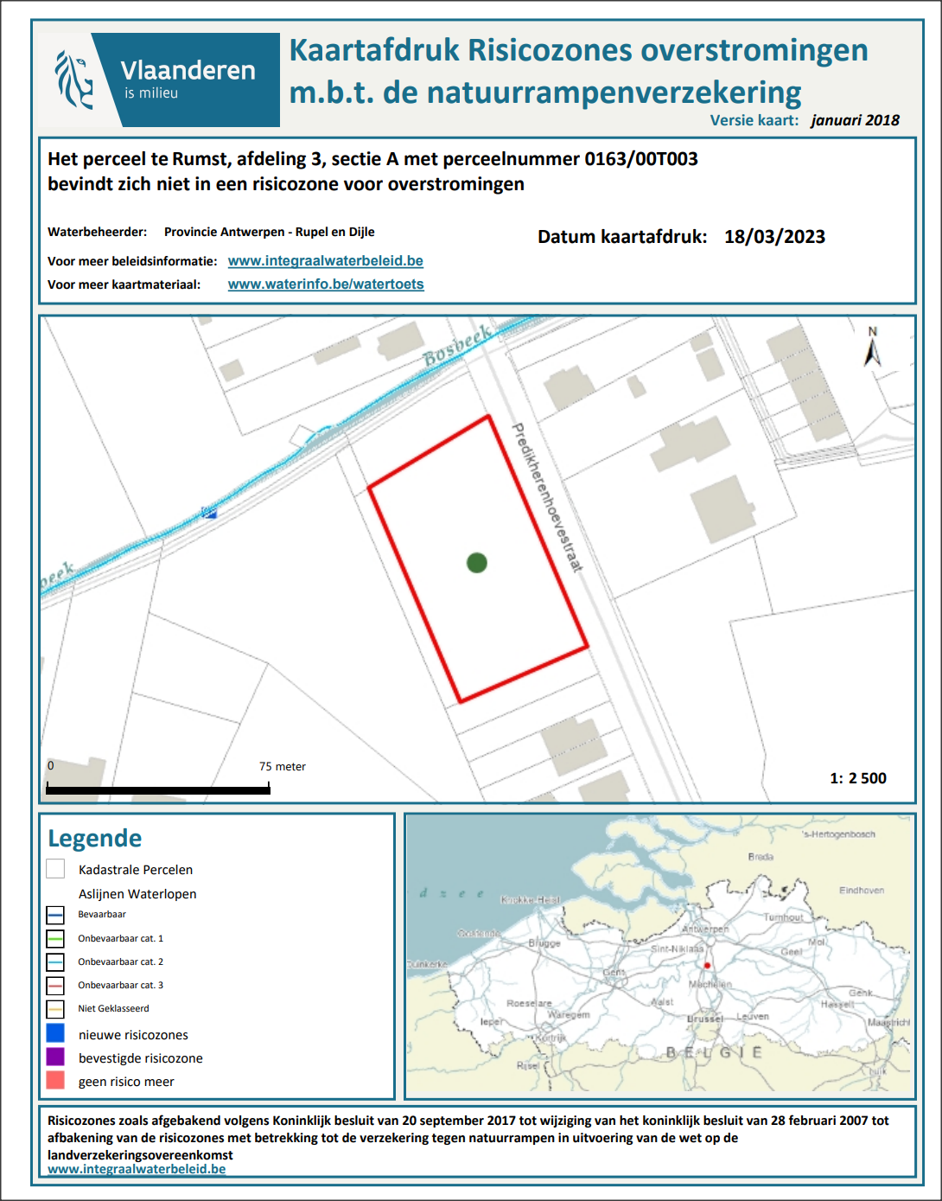Click the Onbevaarbaar cat. 3 legend symbol
This screenshot has width=942, height=1201.
pos(55,986)
